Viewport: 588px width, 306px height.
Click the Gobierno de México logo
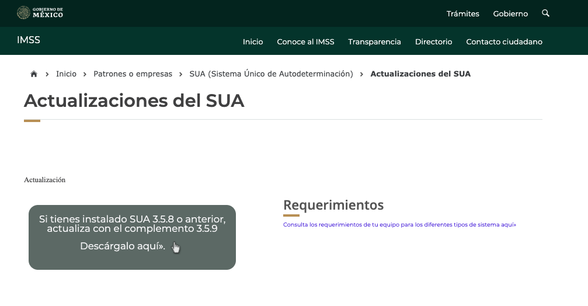40,13
